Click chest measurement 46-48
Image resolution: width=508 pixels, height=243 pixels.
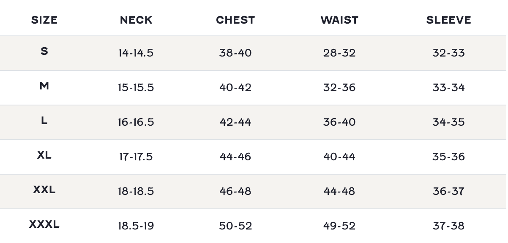235,192
